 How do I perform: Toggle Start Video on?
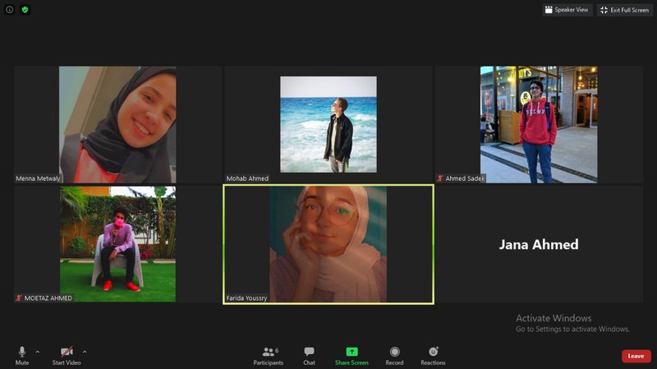66,355
